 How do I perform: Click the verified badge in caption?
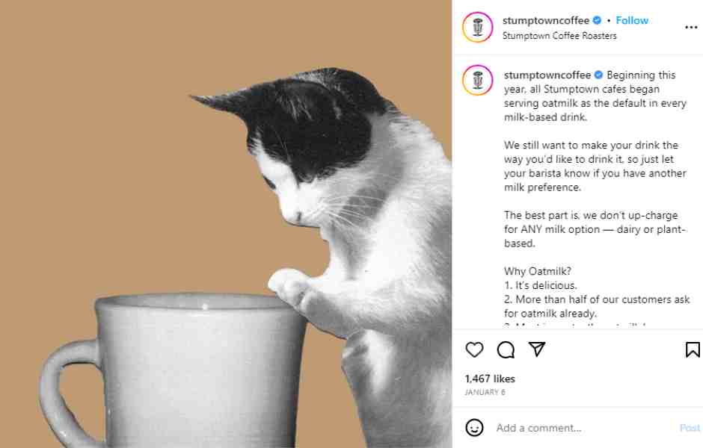598,75
